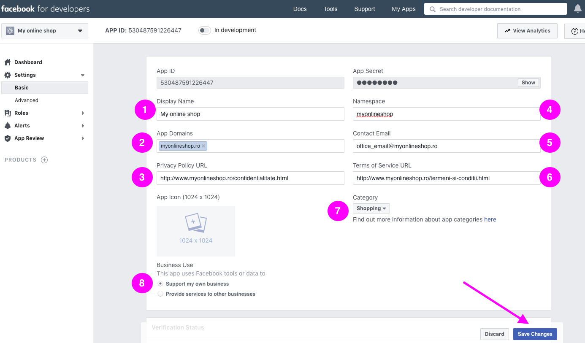
Task: Click the App Review shield icon
Action: click(x=7, y=138)
